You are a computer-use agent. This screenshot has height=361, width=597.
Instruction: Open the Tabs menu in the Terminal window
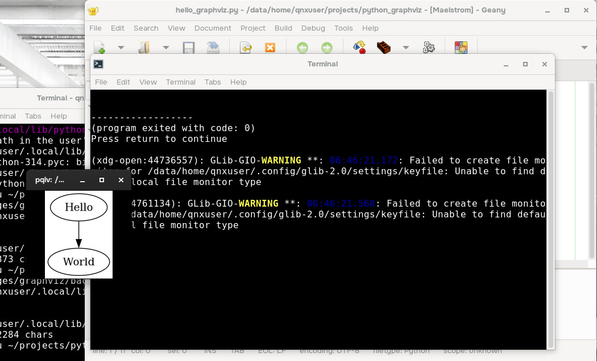pyautogui.click(x=213, y=82)
